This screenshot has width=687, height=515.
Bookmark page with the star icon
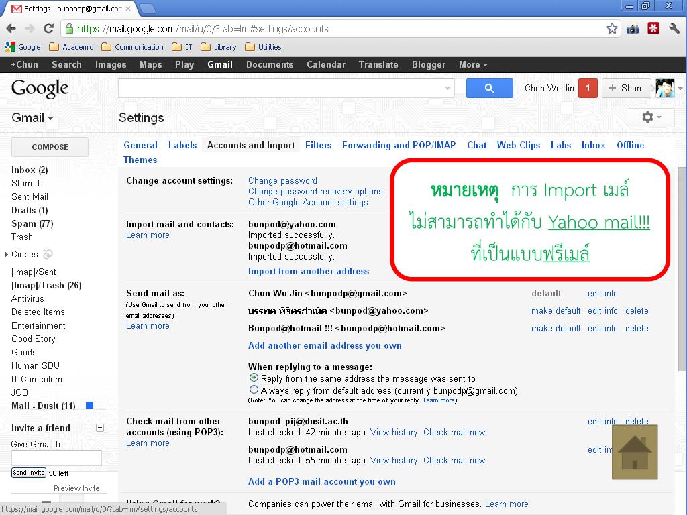click(x=612, y=29)
